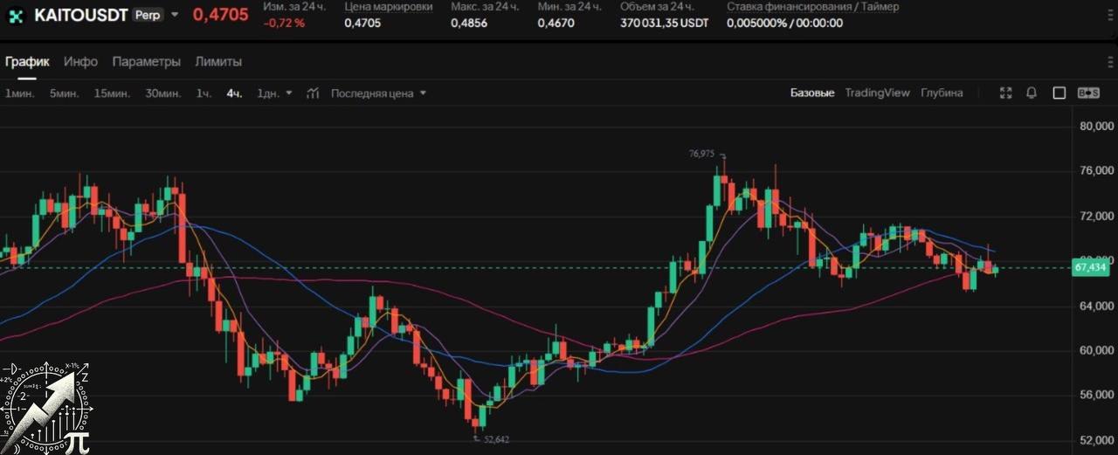Click the exchange logo next to KAITOUSDT
This screenshot has height=455, width=1118.
coord(16,16)
